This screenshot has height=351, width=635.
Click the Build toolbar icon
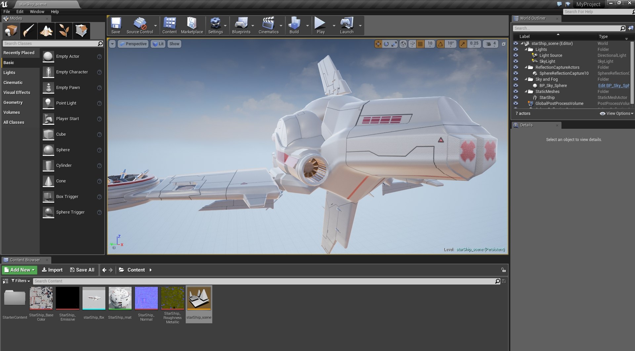[x=294, y=25]
